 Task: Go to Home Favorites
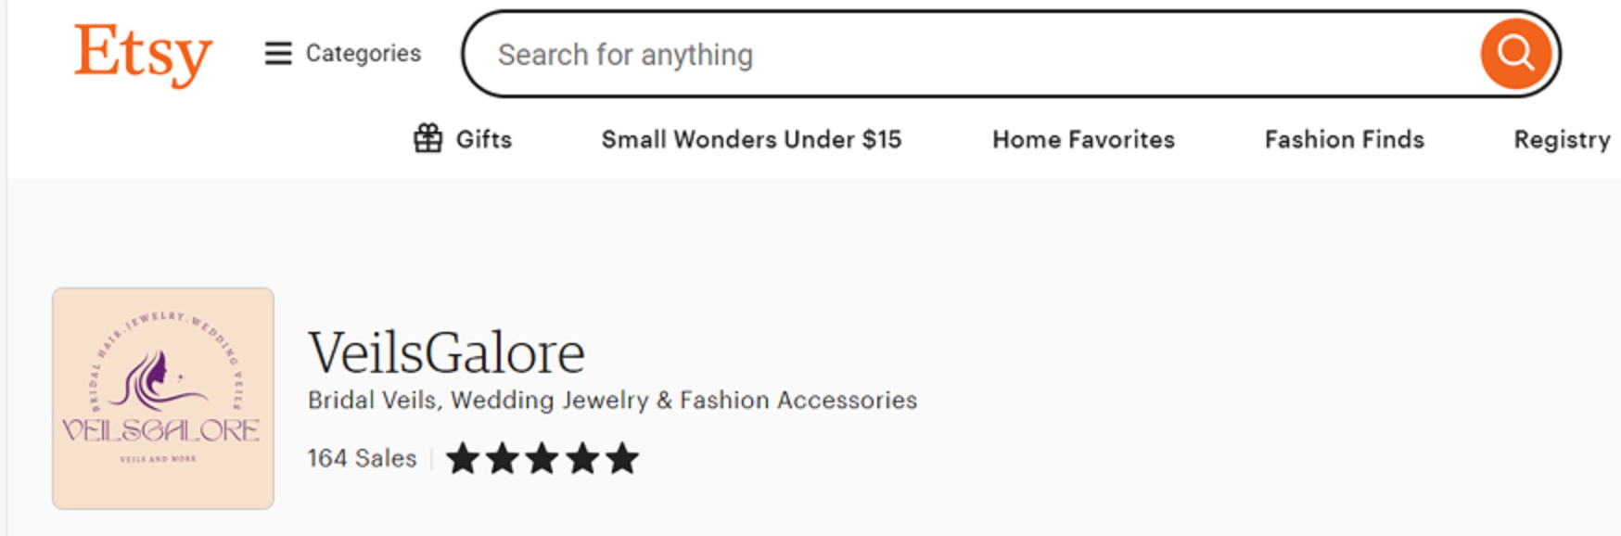(1083, 139)
